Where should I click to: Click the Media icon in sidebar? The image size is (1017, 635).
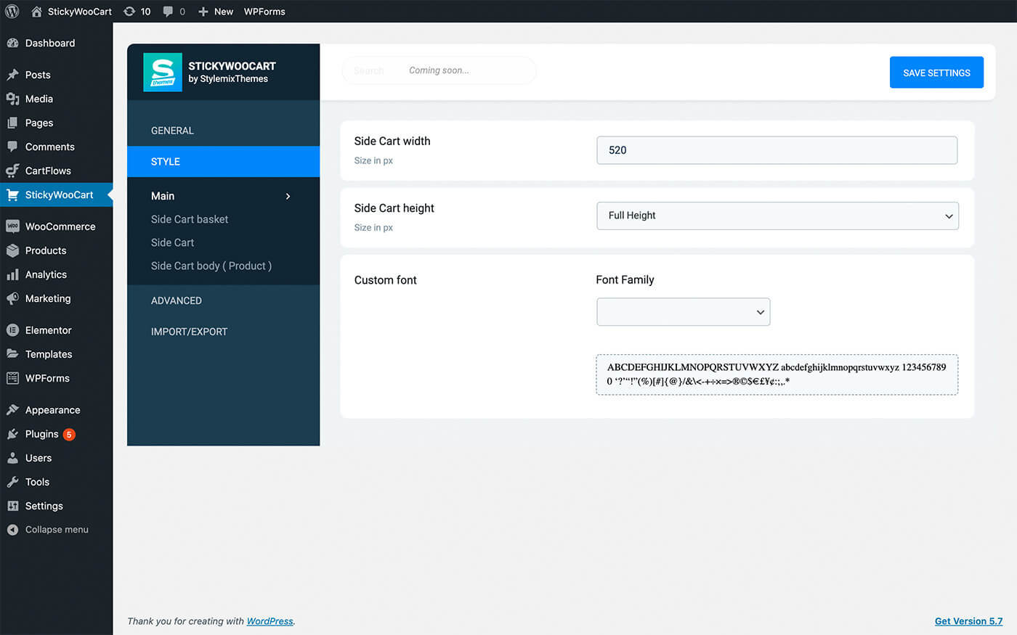click(x=12, y=99)
